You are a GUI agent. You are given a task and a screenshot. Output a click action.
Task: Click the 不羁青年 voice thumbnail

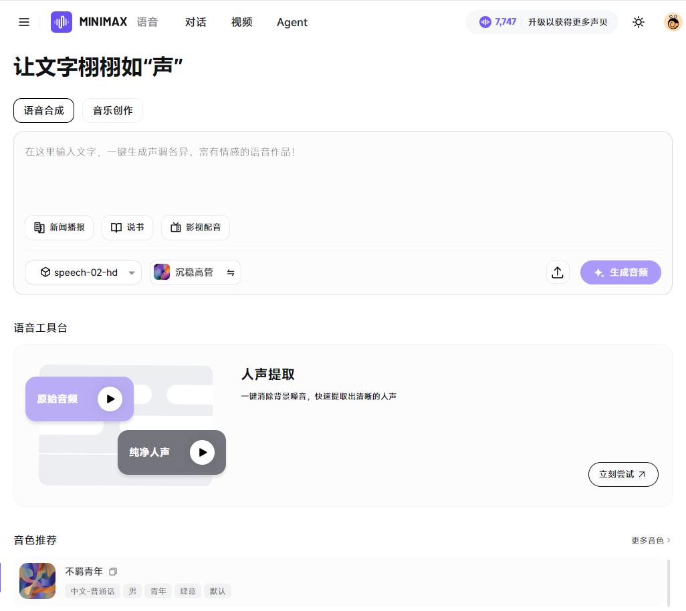pyautogui.click(x=37, y=581)
